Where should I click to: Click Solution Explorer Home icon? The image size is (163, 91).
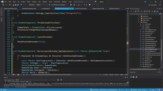[136, 11]
